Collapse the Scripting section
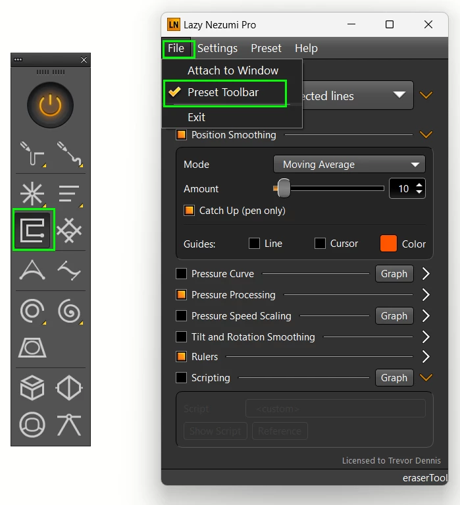This screenshot has height=505, width=460. pos(426,377)
